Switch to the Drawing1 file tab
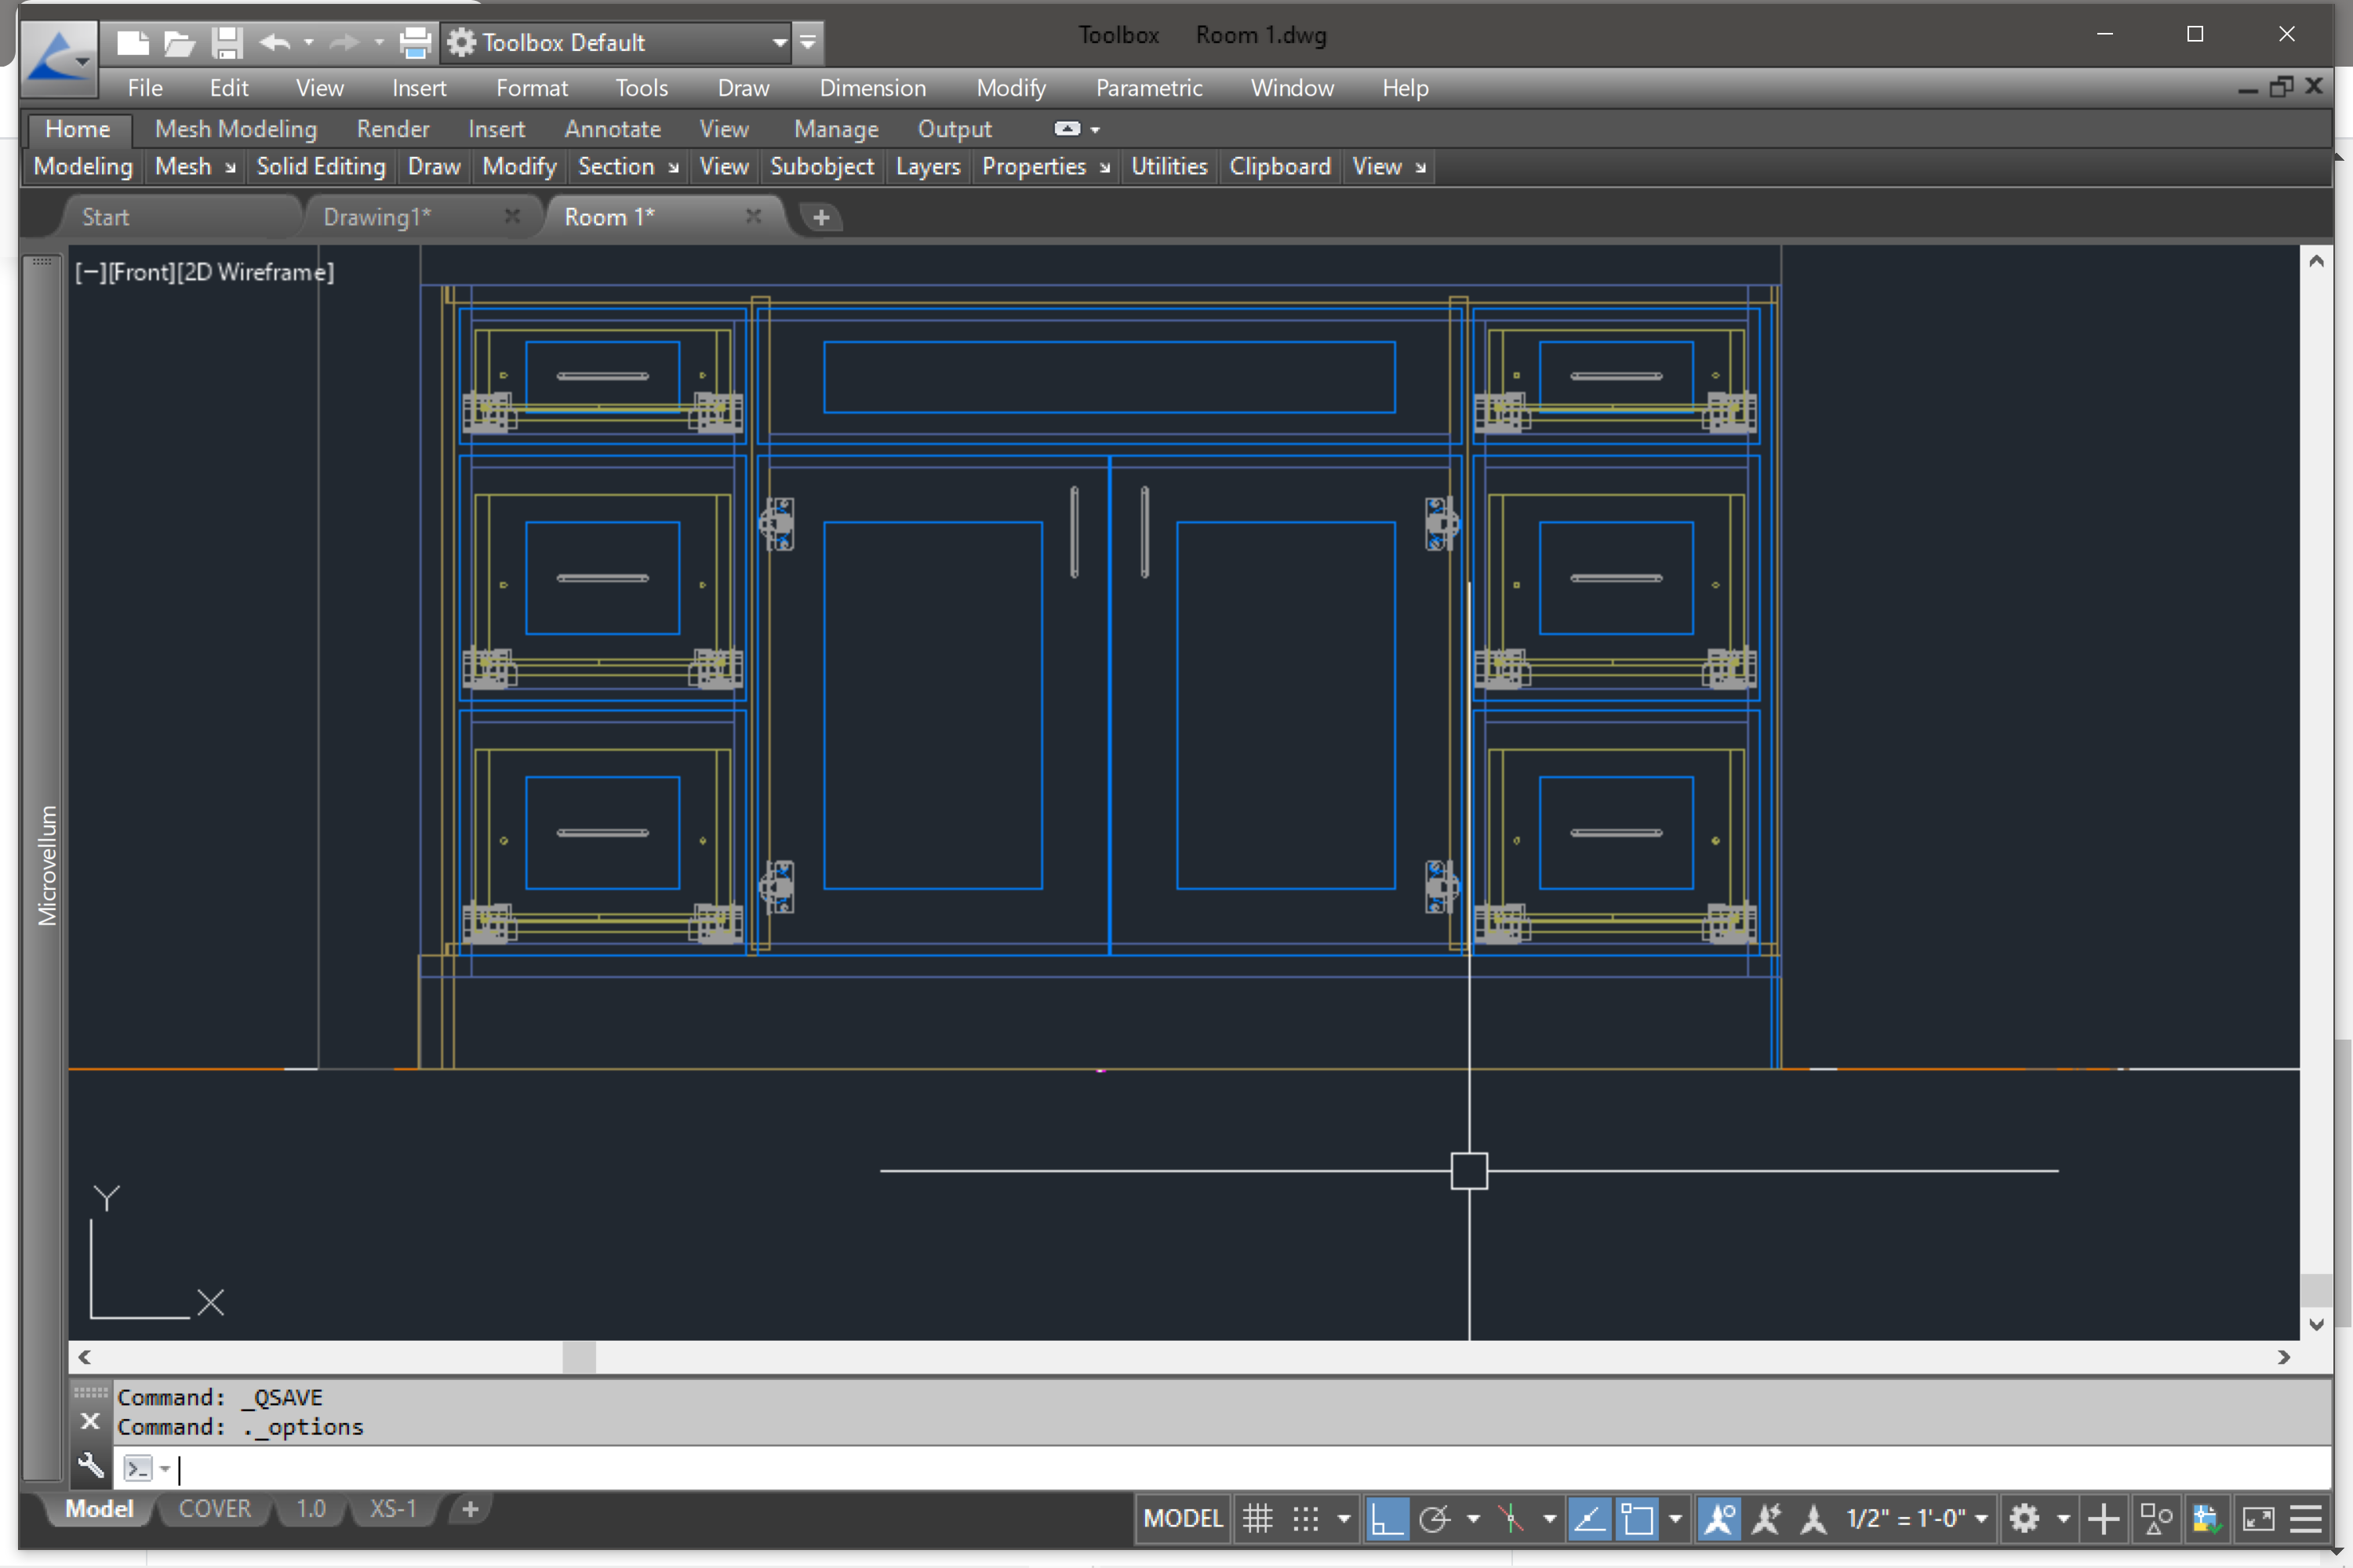This screenshot has height=1568, width=2353. click(x=377, y=217)
